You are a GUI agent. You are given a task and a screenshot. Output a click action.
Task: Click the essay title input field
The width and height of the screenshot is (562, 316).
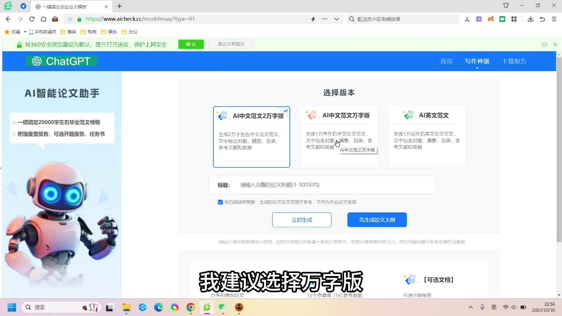[334, 185]
